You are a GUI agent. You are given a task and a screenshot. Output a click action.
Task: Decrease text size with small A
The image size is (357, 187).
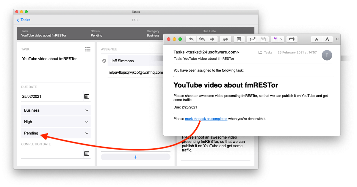(317, 39)
